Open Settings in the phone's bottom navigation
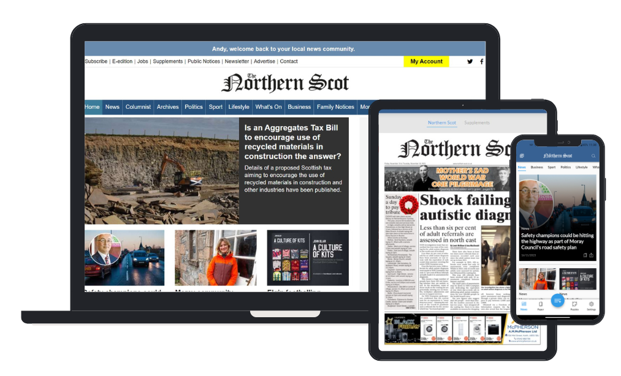Image resolution: width=621 pixels, height=376 pixels. pos(591,306)
